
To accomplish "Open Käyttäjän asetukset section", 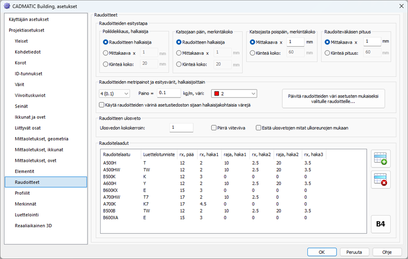I will point(29,20).
